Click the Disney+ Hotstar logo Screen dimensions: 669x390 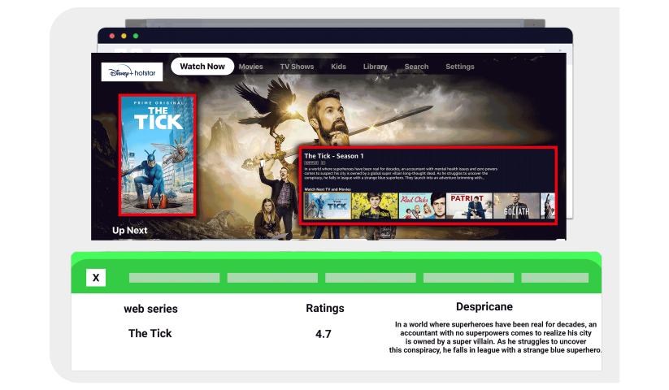tap(132, 72)
